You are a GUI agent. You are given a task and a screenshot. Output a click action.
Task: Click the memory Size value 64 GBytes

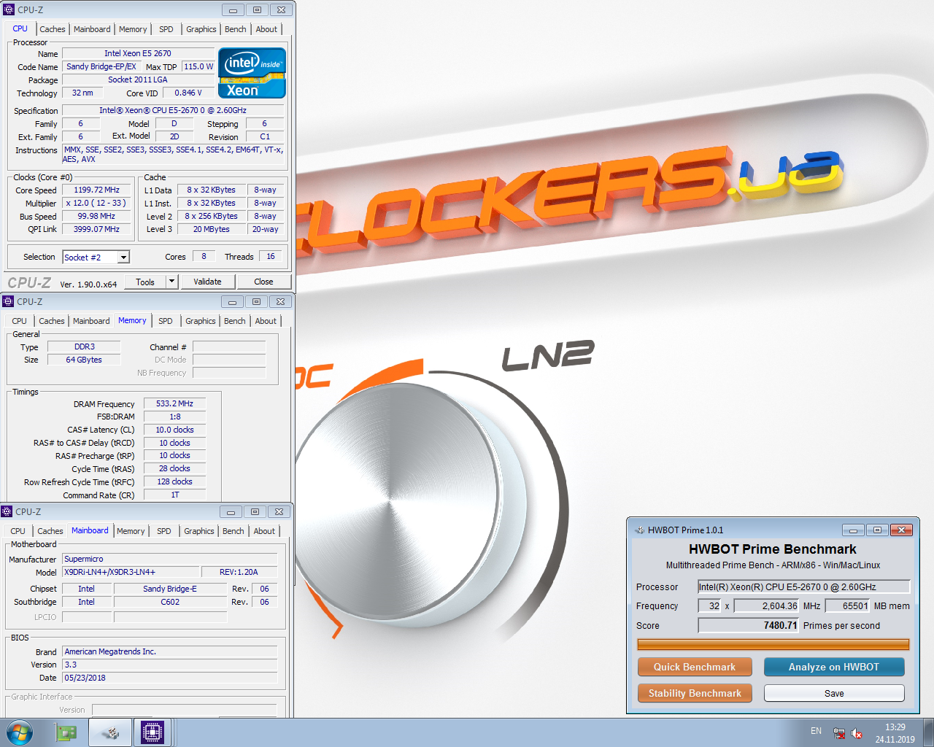pos(84,360)
